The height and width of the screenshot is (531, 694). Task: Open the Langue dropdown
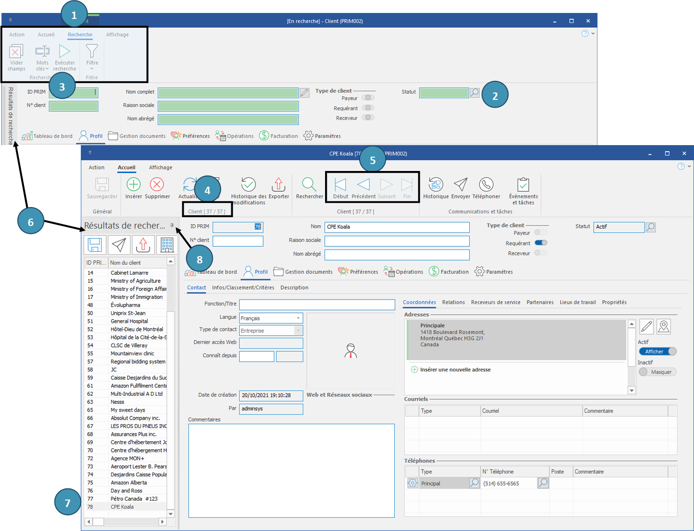[298, 318]
